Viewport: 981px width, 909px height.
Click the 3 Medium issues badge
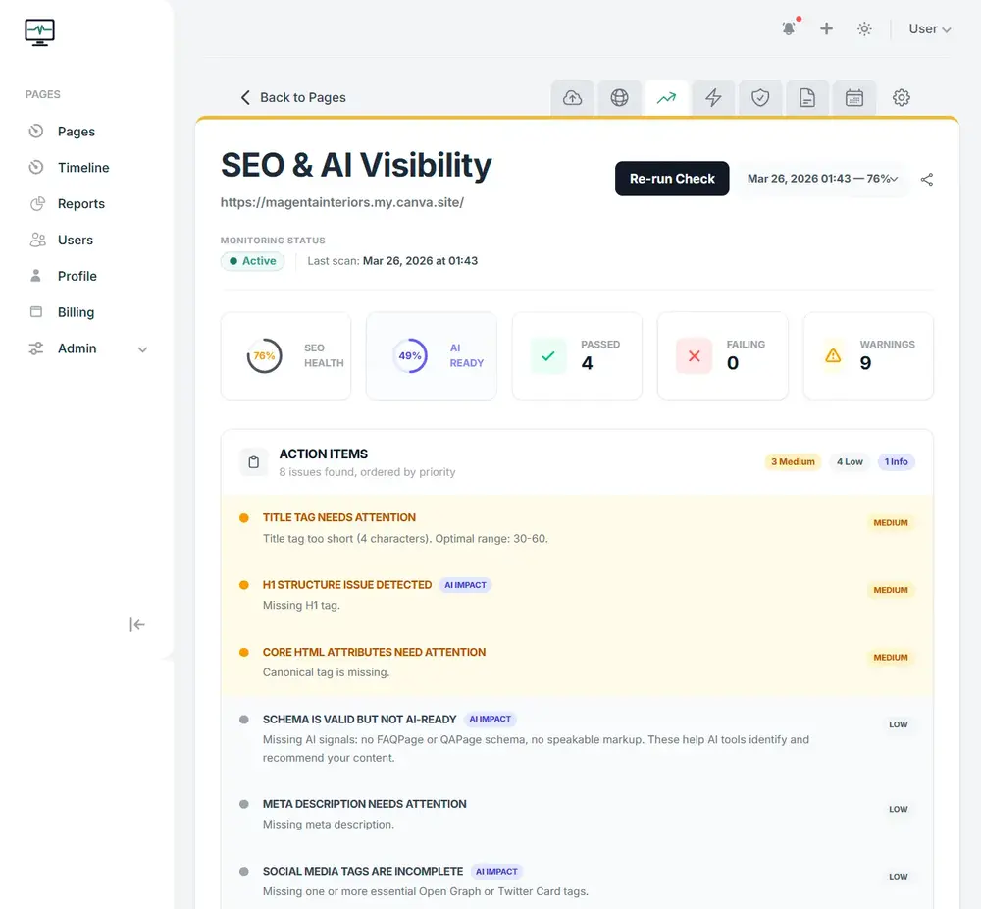793,461
